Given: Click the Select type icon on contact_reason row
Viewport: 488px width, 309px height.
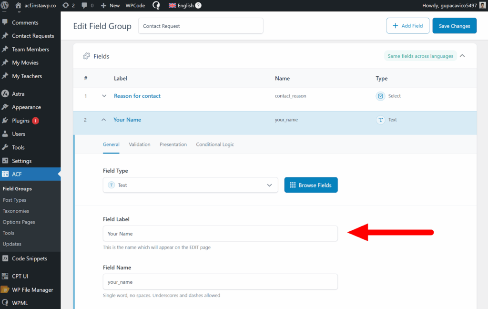Looking at the screenshot, I should tap(380, 96).
